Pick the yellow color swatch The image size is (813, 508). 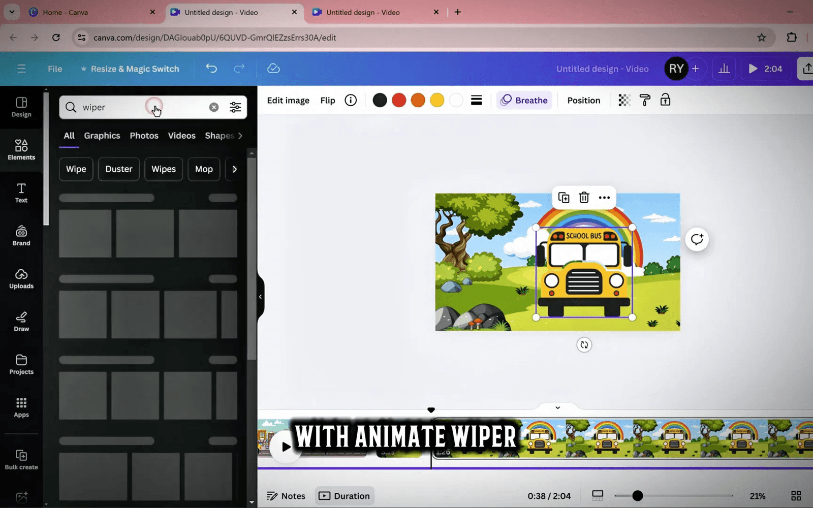pyautogui.click(x=437, y=100)
